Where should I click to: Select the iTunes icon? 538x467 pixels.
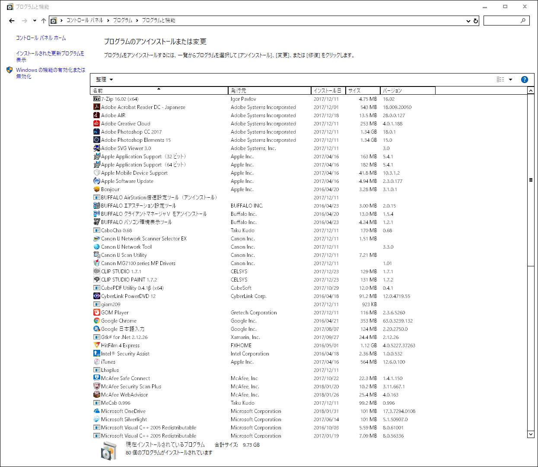[x=97, y=362]
